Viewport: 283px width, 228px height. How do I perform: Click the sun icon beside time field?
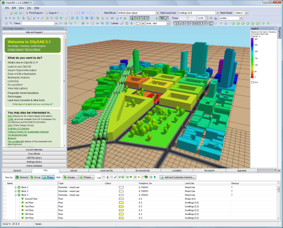pyautogui.click(x=211, y=18)
